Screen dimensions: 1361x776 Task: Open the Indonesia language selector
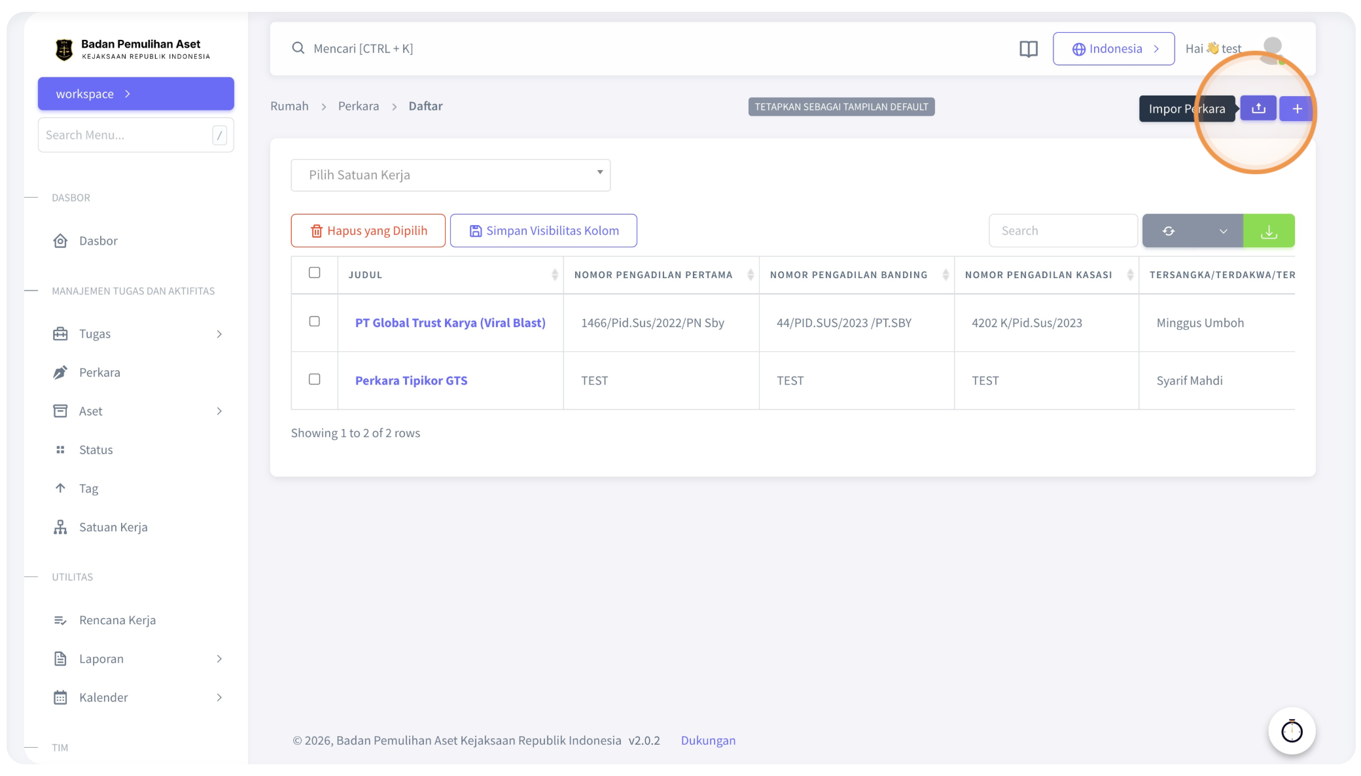point(1114,49)
